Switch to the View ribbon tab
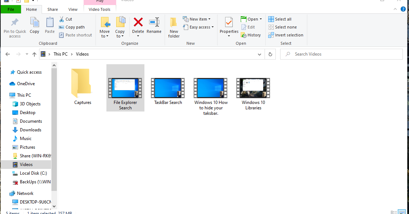The width and height of the screenshot is (409, 214). pos(73,9)
